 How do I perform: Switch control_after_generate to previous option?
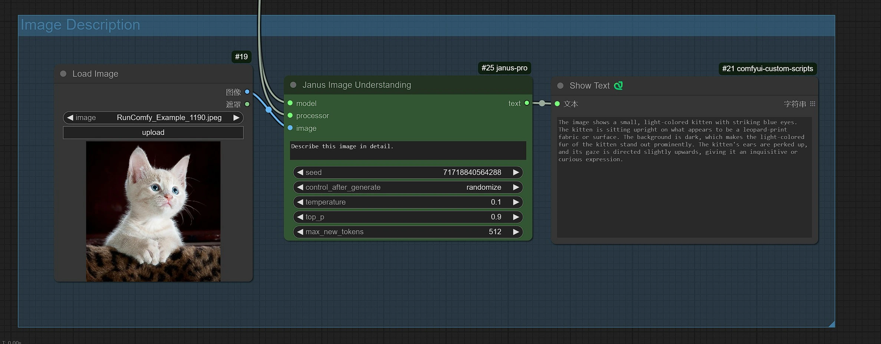[x=300, y=187]
